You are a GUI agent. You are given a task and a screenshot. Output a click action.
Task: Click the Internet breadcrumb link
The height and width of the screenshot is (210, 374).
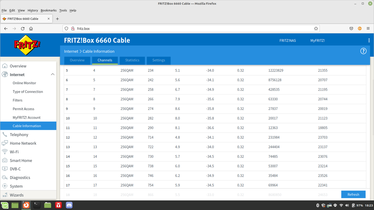click(x=71, y=51)
